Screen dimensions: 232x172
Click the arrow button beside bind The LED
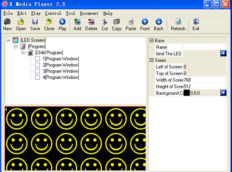[223, 53]
